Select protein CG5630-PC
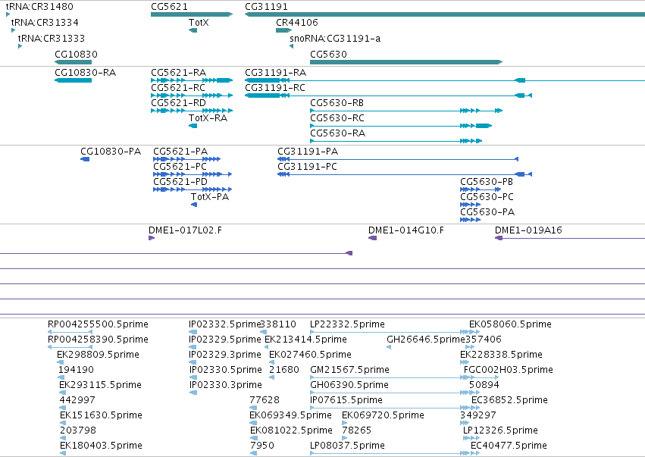 [470, 205]
